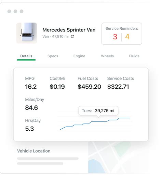Click the Hrs/Day label
This screenshot has height=175, width=162.
pyautogui.click(x=33, y=120)
